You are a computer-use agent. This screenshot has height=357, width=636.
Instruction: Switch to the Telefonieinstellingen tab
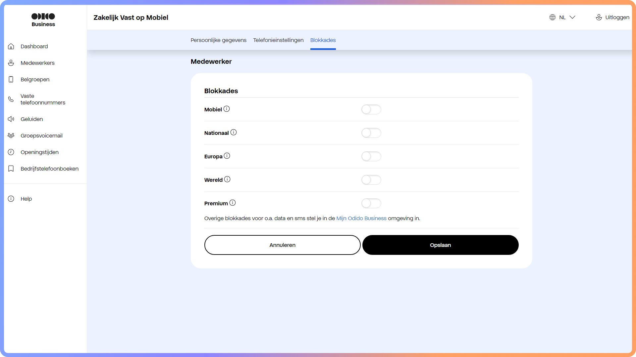coord(278,40)
